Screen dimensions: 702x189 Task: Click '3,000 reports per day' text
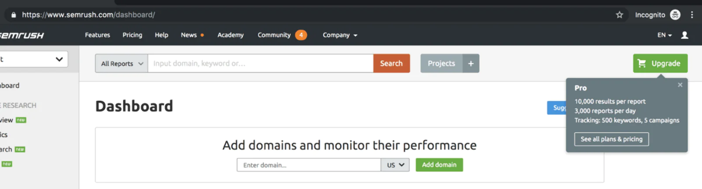[605, 111]
